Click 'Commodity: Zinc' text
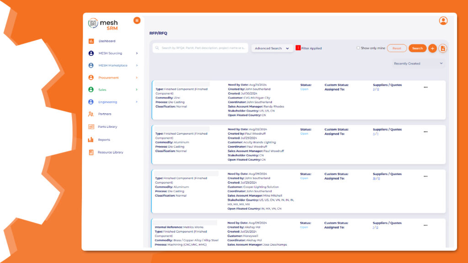Screen dimensions: 468x263 pos(168,98)
